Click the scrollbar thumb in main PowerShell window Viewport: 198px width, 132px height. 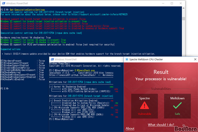tap(183, 19)
